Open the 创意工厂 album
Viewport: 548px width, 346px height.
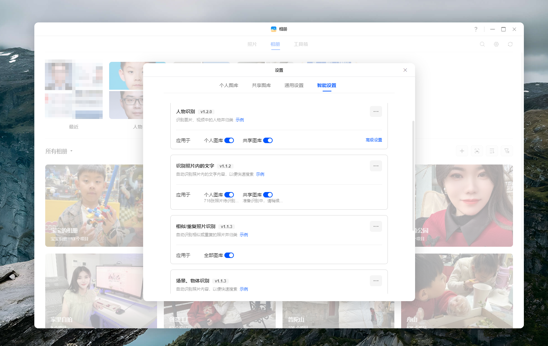[x=220, y=315]
